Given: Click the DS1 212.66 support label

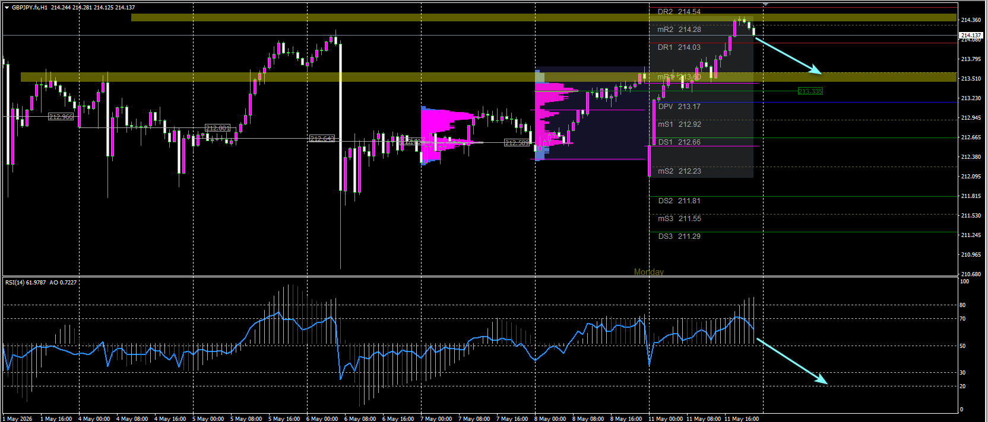Looking at the screenshot, I should (x=679, y=142).
